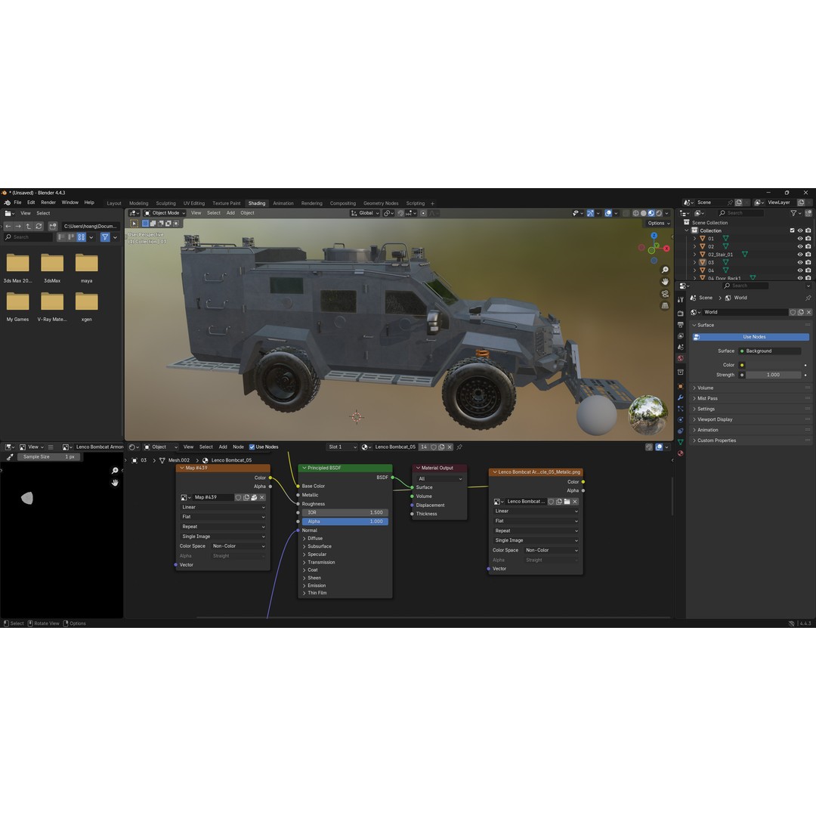Select solid viewport shading
Viewport: 816px width, 816px height.
(x=643, y=213)
